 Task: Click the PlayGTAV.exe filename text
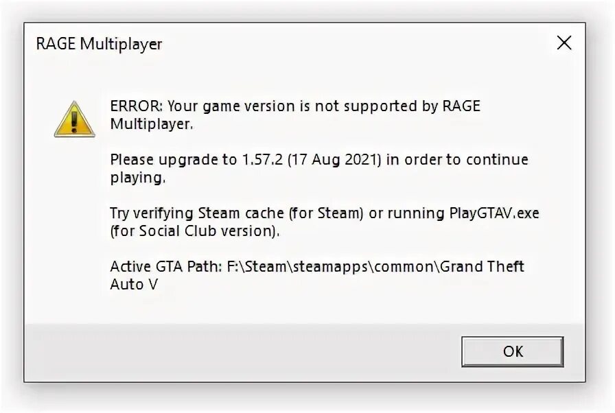tap(494, 213)
